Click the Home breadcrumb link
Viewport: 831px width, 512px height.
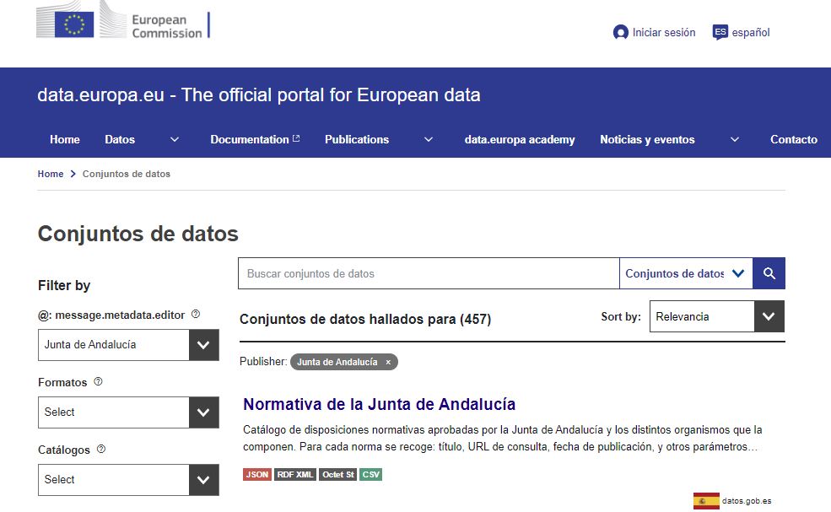pyautogui.click(x=49, y=173)
